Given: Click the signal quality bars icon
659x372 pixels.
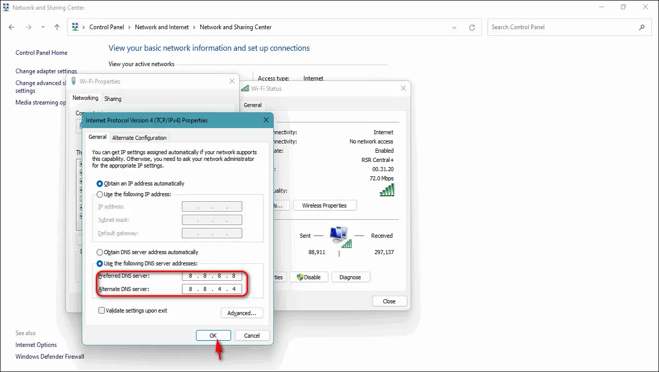Looking at the screenshot, I should point(387,190).
